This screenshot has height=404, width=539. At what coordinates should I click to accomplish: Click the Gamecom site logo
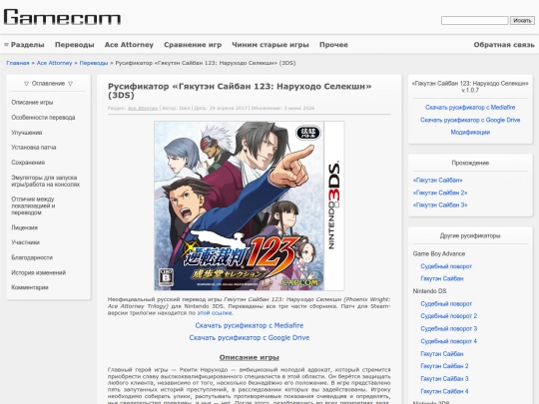62,17
